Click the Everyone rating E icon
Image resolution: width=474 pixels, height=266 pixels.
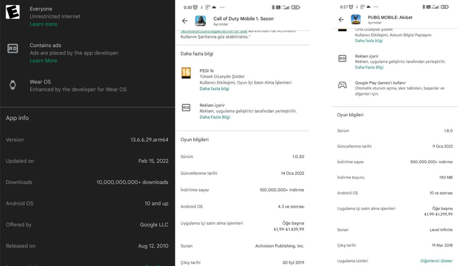click(13, 12)
